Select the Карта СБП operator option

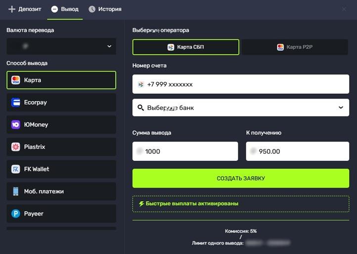click(x=185, y=47)
